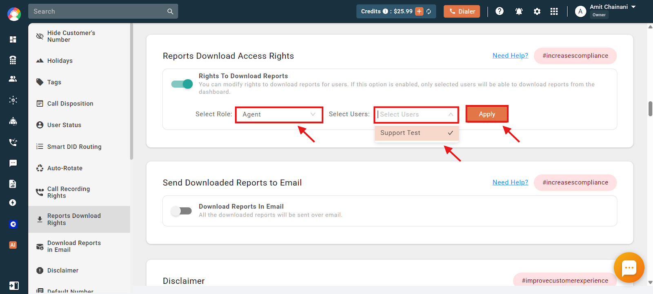The image size is (653, 294).
Task: Open the blue circular C icon in left rail
Action: coord(13,224)
